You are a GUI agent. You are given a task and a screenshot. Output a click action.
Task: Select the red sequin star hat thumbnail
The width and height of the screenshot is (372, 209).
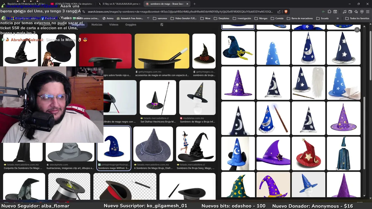point(308,154)
